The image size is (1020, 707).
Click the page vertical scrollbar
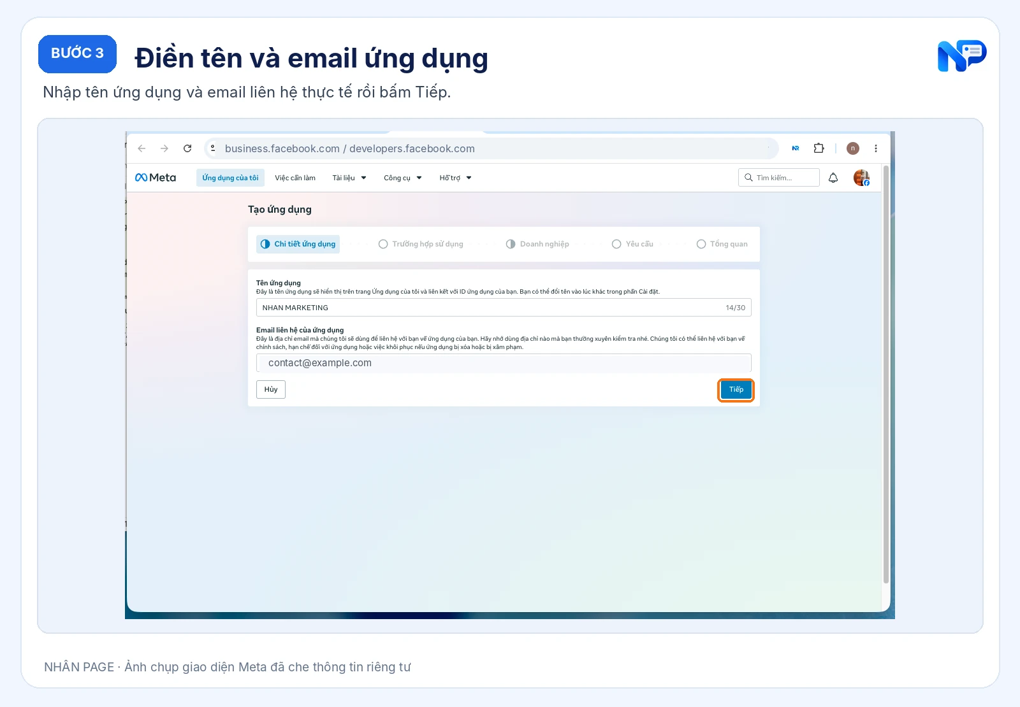[x=886, y=375]
